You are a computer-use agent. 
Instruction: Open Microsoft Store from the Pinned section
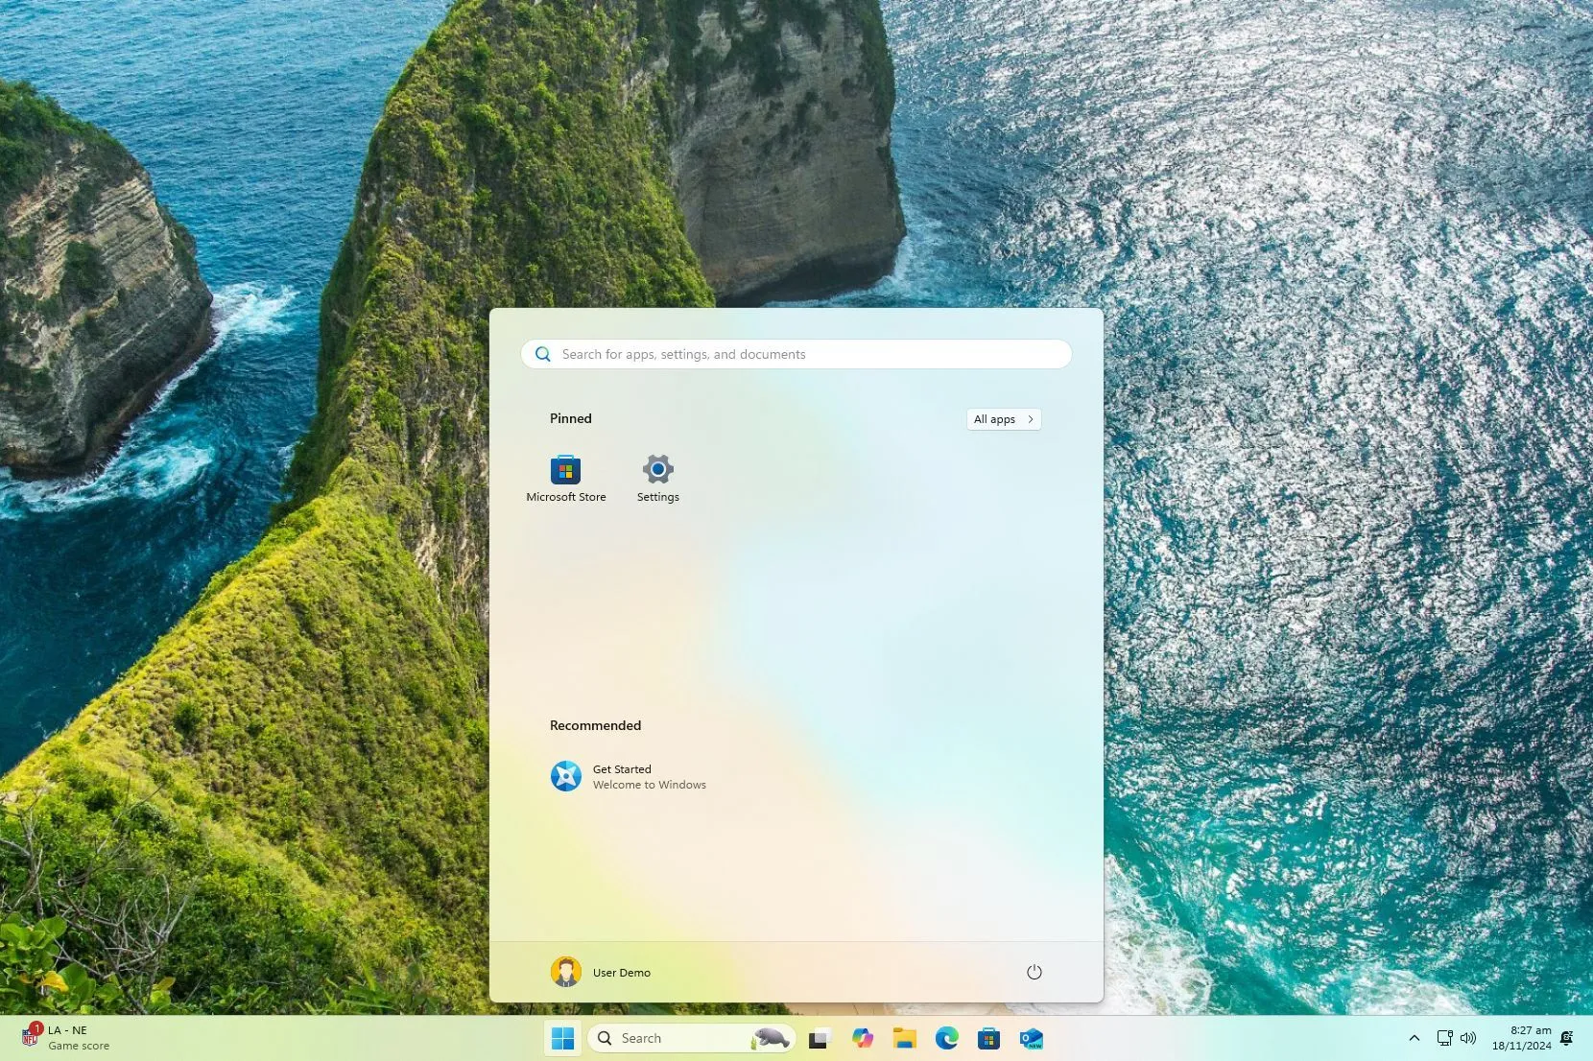565,478
